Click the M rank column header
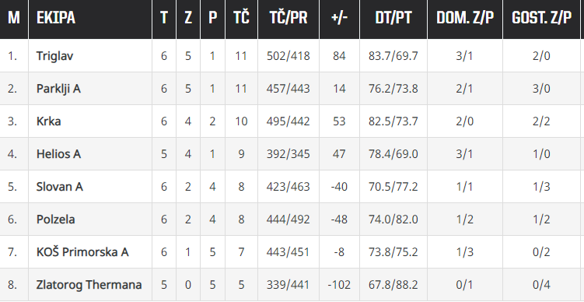 (x=14, y=18)
